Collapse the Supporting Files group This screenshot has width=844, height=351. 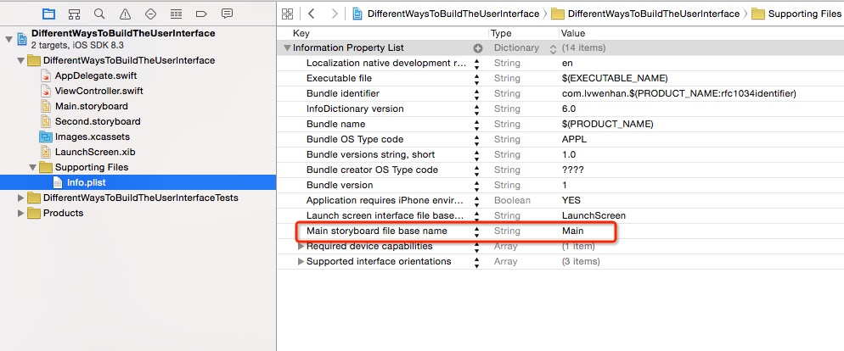(x=33, y=167)
